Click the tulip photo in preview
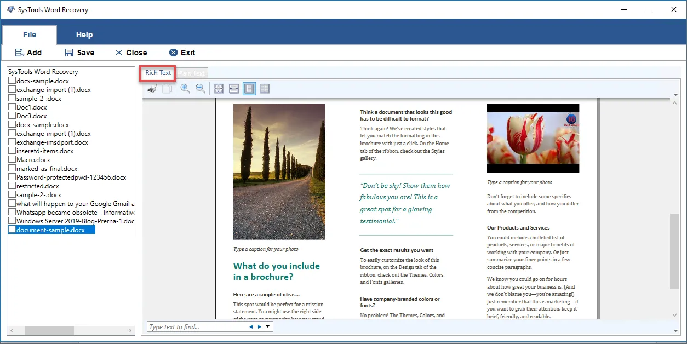The width and height of the screenshot is (687, 344). pyautogui.click(x=533, y=138)
